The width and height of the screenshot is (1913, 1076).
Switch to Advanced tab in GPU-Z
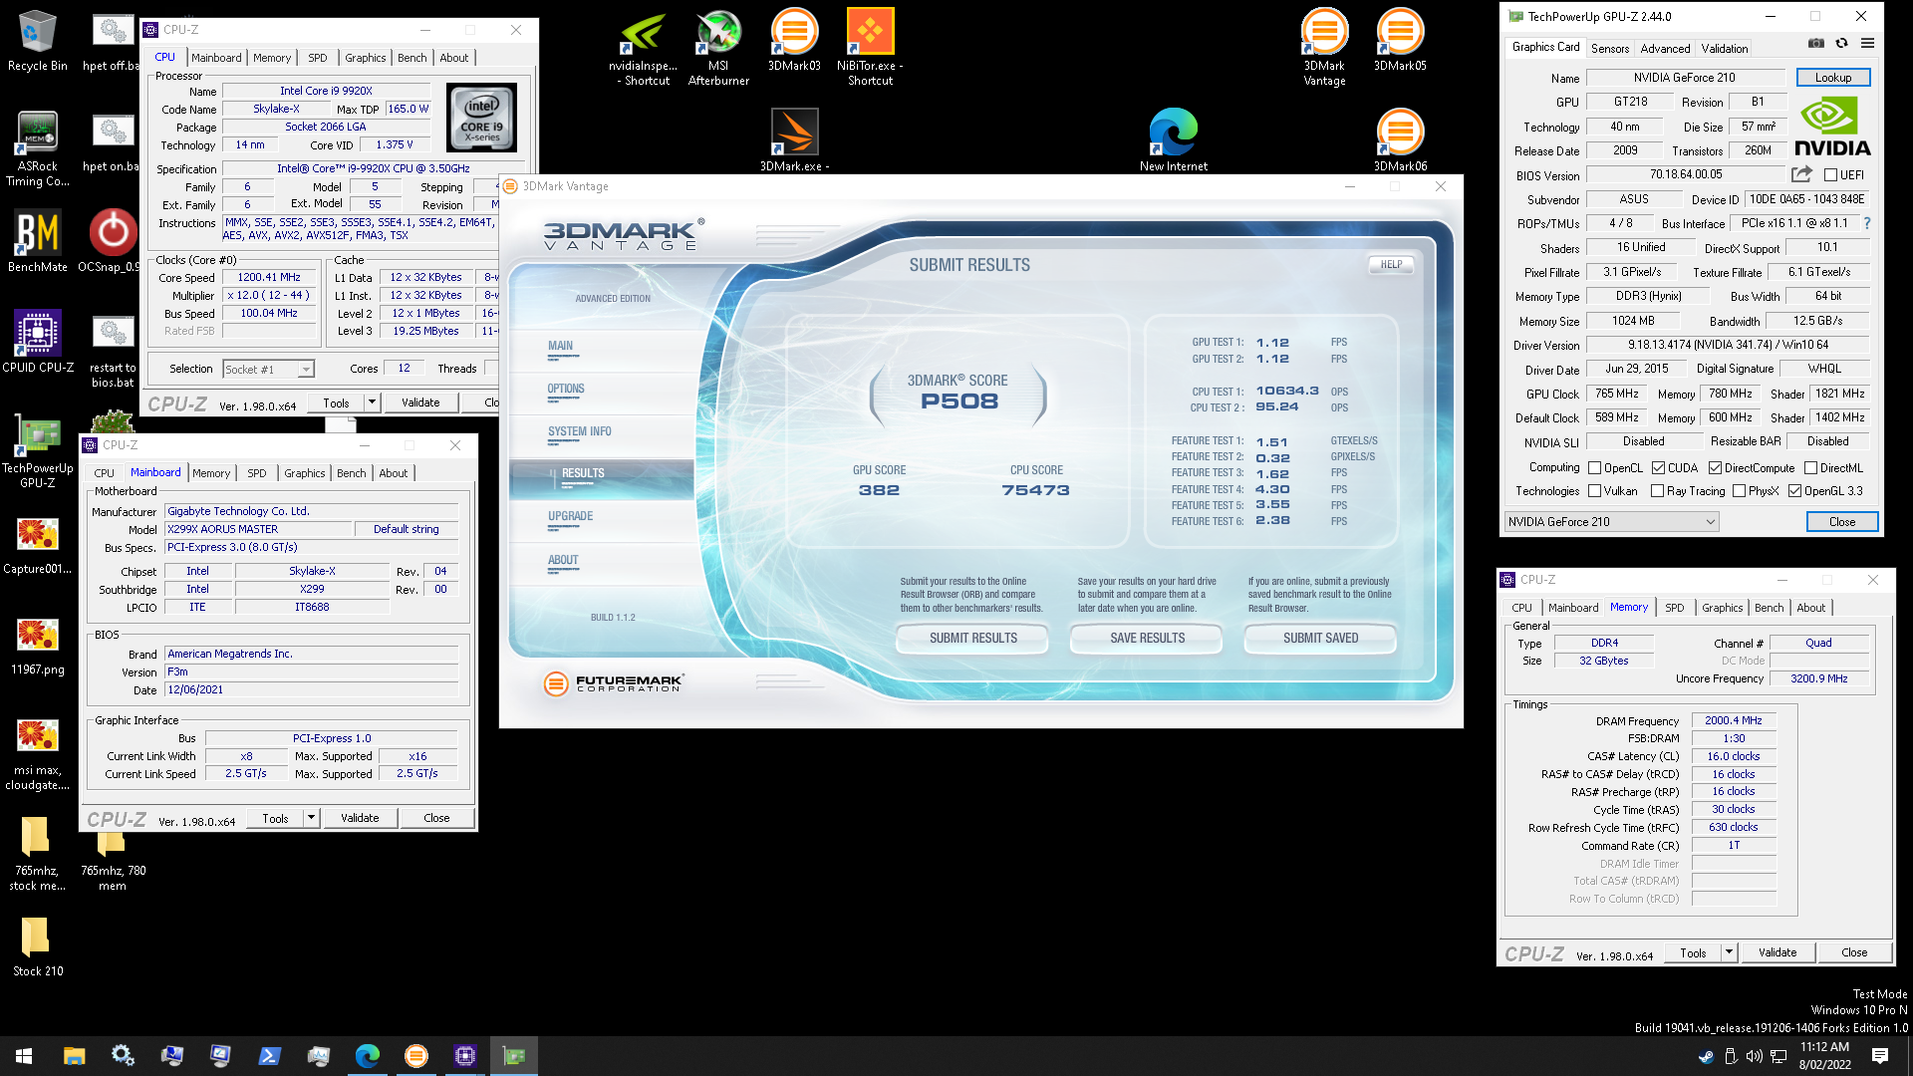coord(1665,48)
